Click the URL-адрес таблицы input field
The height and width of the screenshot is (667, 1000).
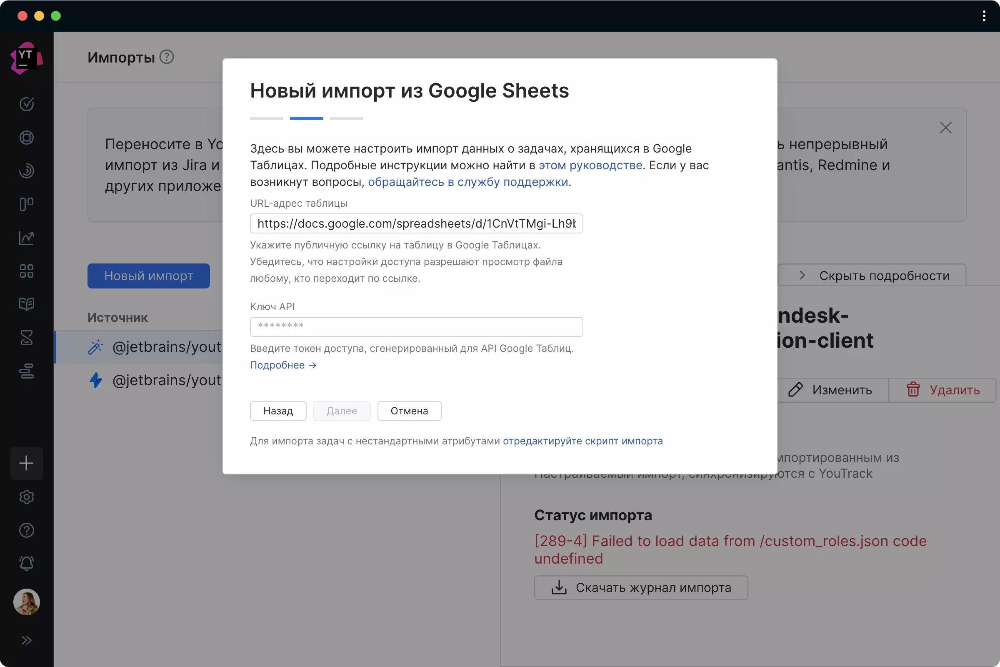coord(416,223)
